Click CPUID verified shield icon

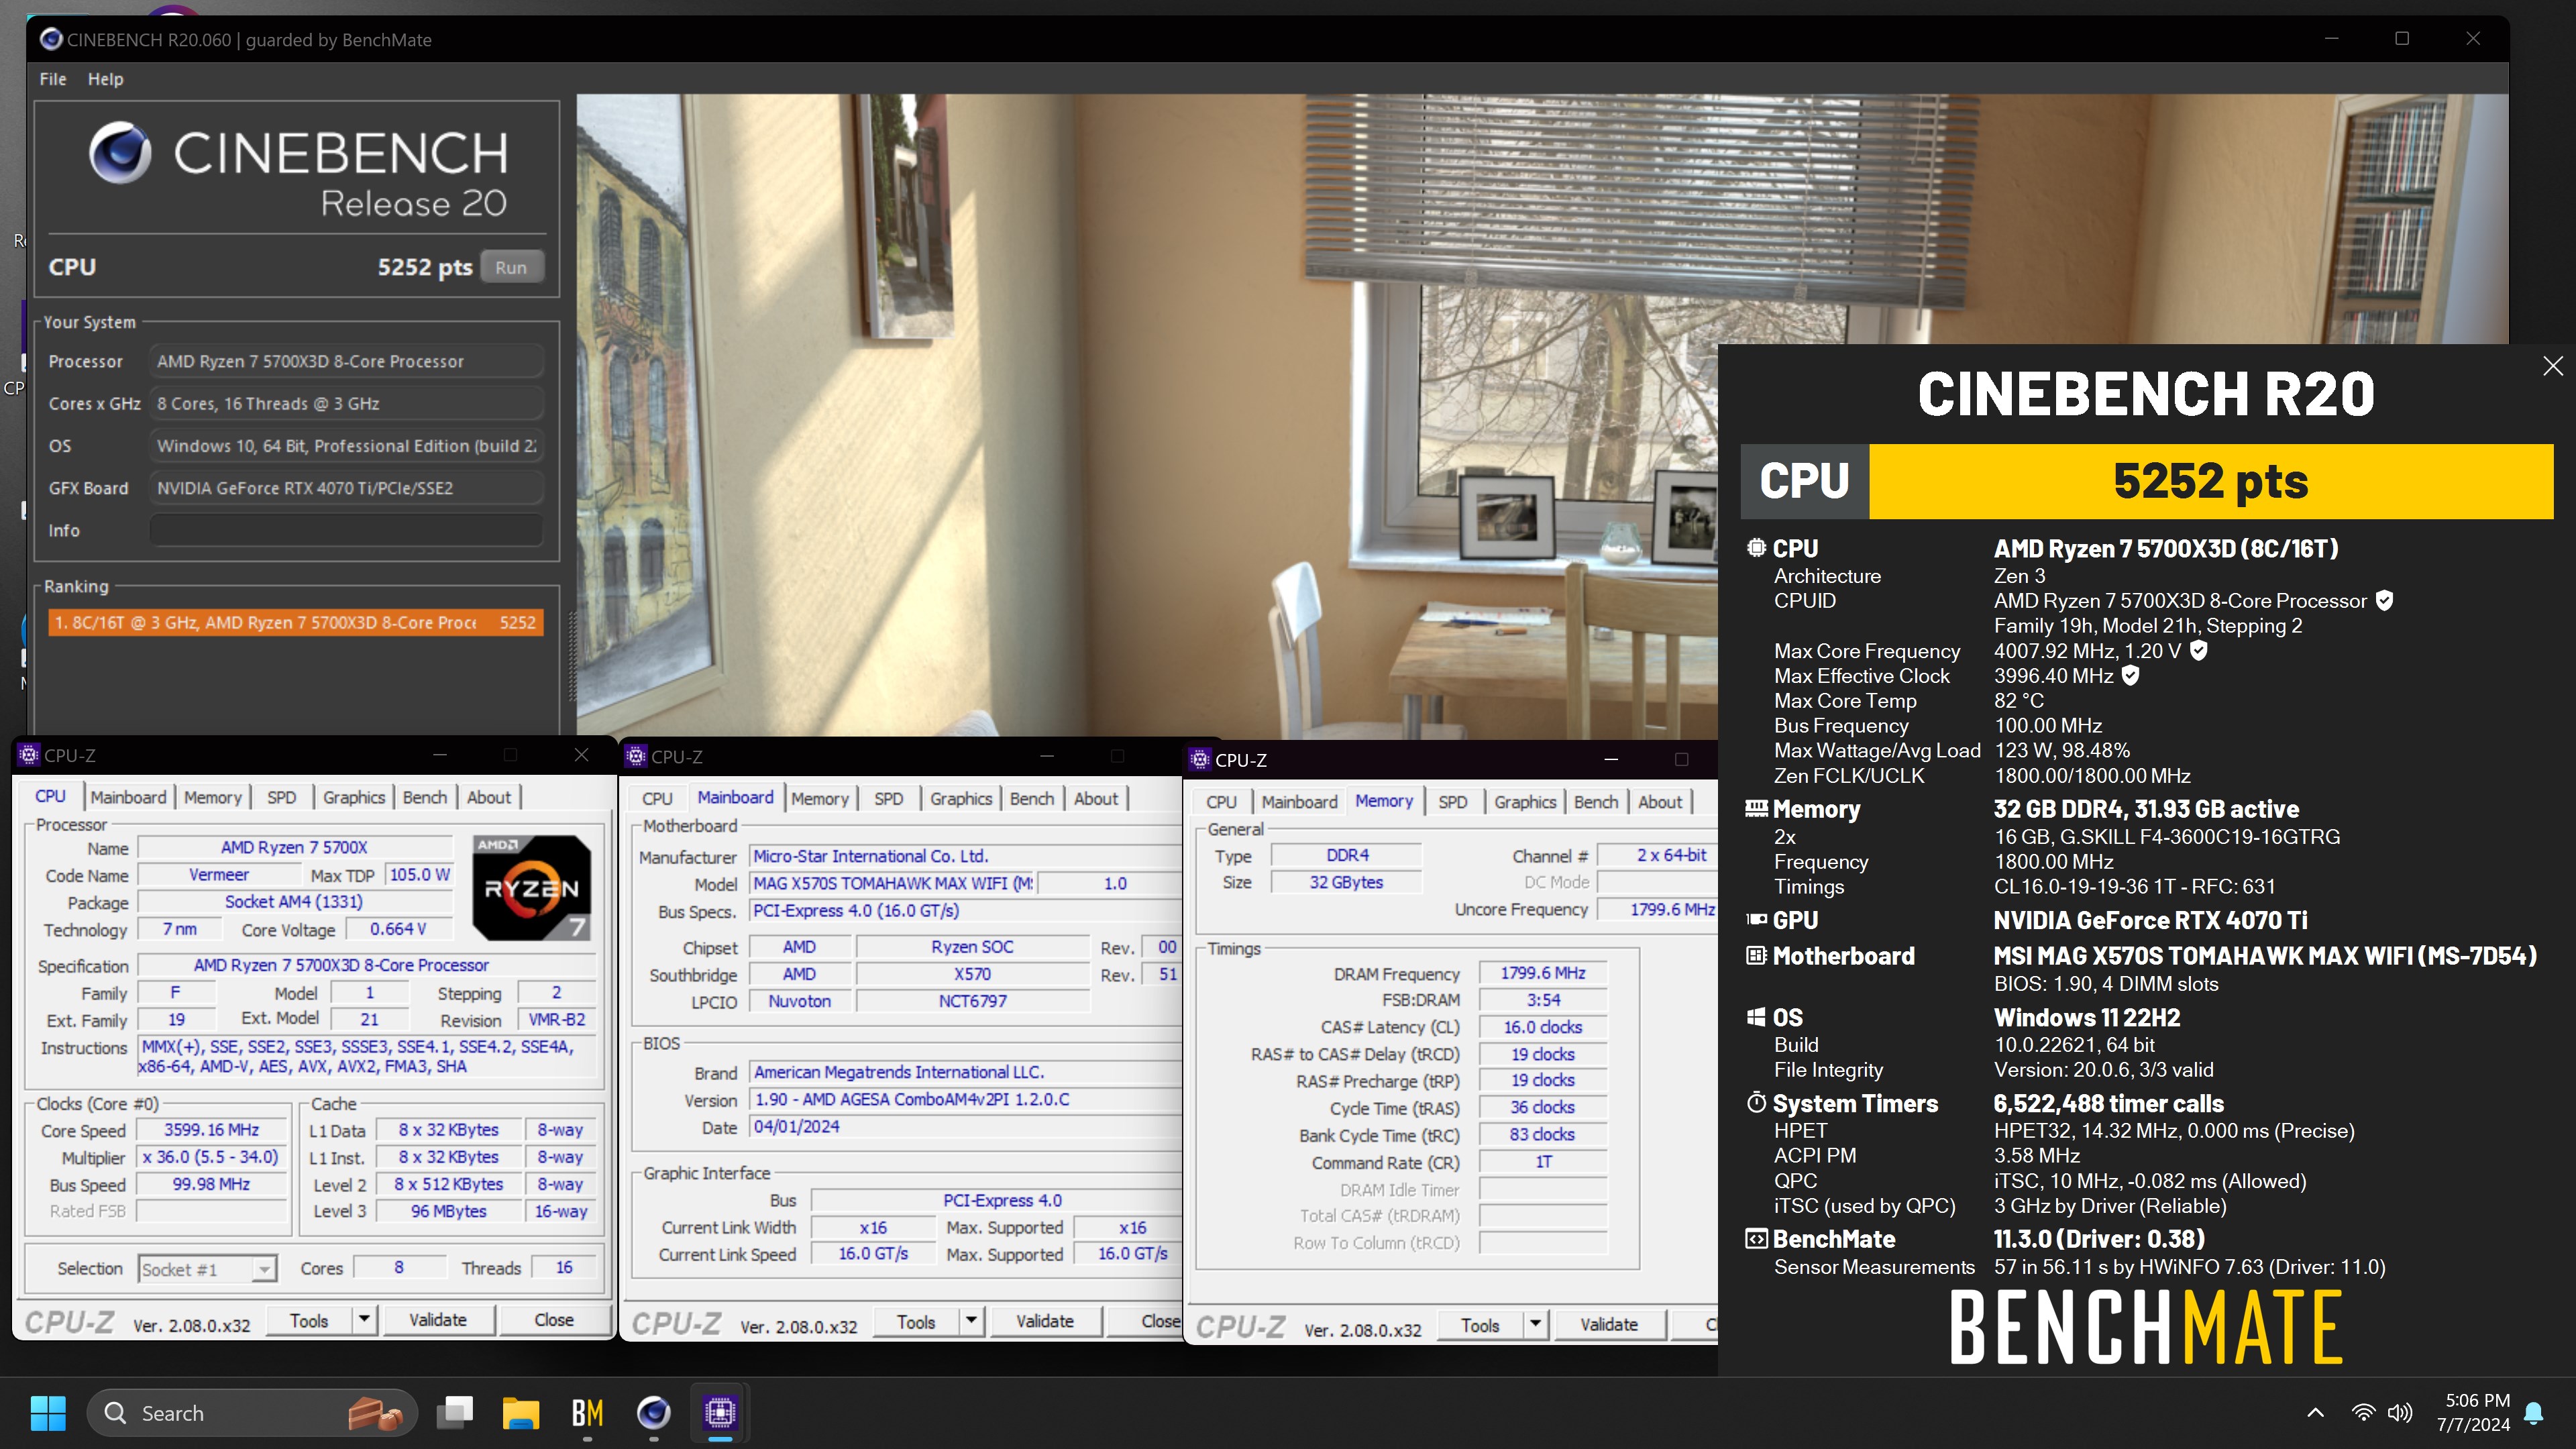point(2385,600)
